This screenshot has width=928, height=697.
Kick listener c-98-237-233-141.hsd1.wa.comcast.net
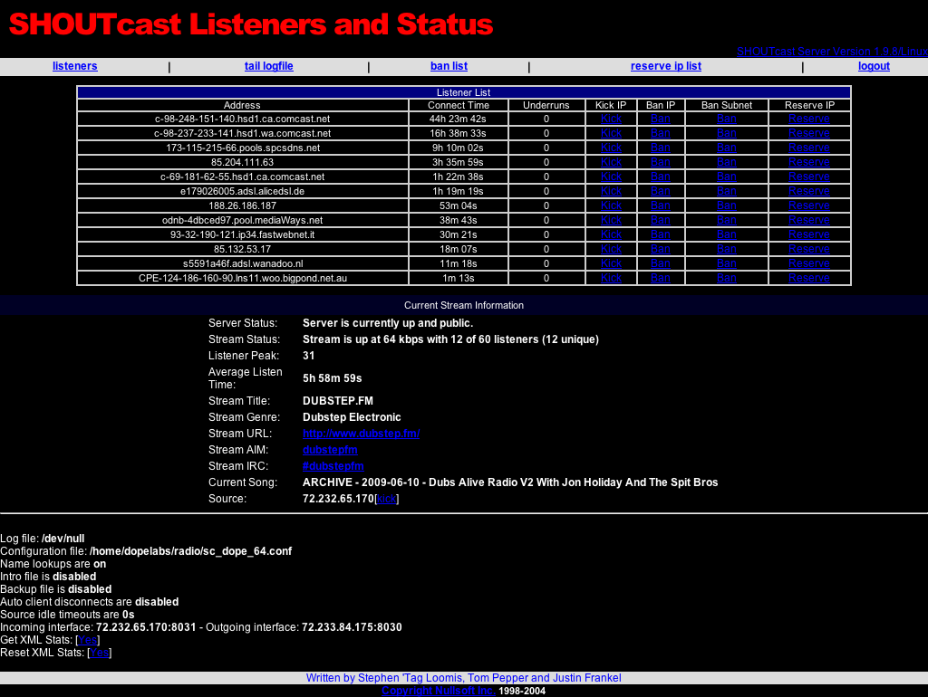click(x=611, y=134)
